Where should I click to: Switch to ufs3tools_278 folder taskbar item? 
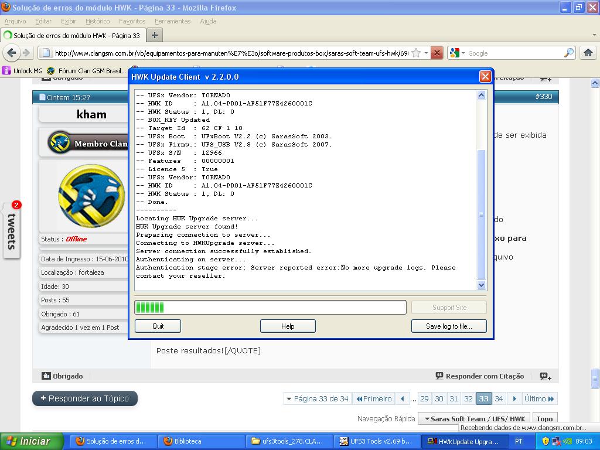288,441
